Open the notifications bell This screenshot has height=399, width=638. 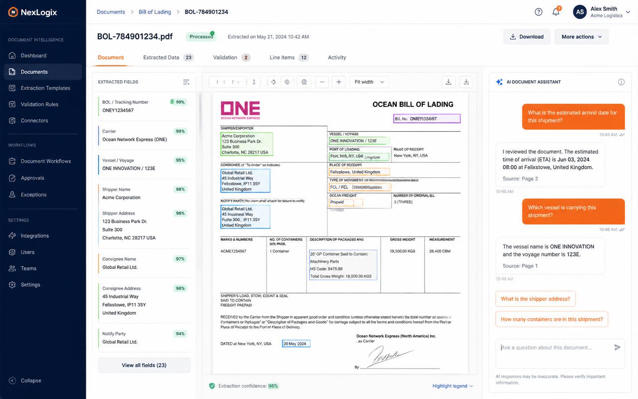(x=556, y=12)
